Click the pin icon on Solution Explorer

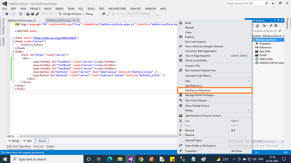pos(279,20)
